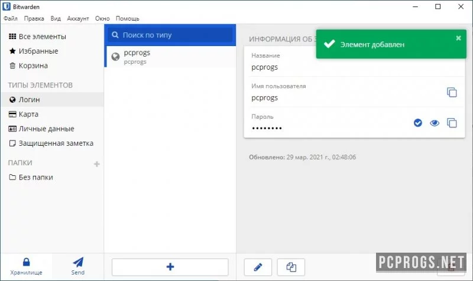Viewport: 473px width, 281px height.
Task: Click the globe icon next to Логин
Action: [x=12, y=100]
